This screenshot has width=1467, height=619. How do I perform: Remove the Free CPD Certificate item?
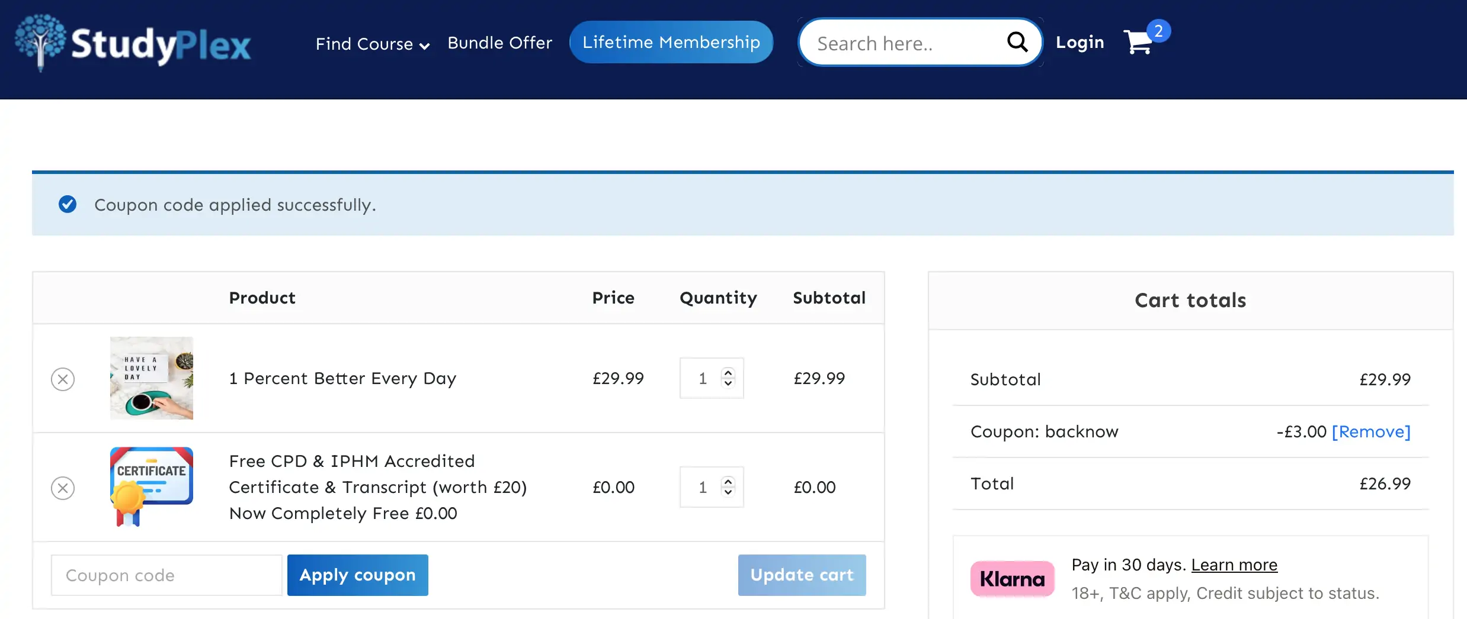click(63, 488)
